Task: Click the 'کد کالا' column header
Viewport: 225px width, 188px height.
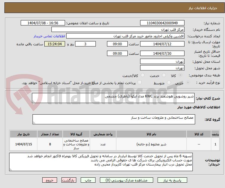Action: point(199,134)
